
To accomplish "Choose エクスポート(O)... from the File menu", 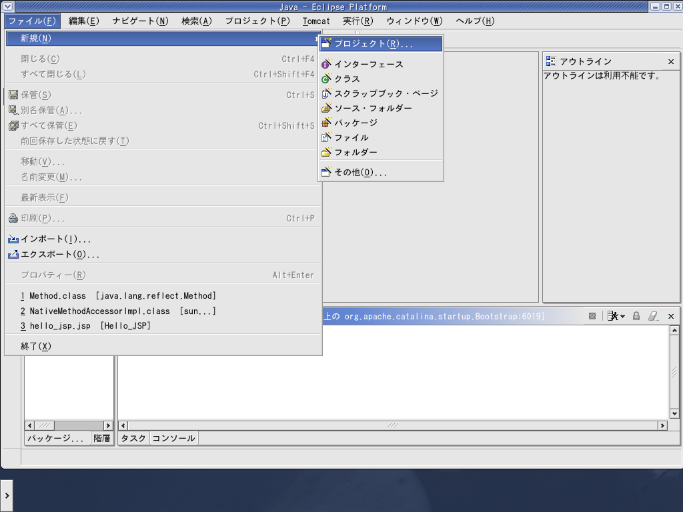I will point(163,254).
